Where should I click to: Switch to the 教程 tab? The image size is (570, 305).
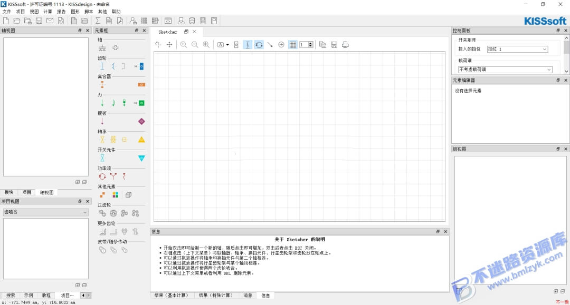(46, 295)
